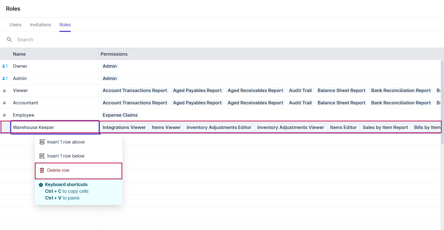The width and height of the screenshot is (444, 230).
Task: Click the Inventory Adjustments Editor permission tag
Action: point(219,127)
